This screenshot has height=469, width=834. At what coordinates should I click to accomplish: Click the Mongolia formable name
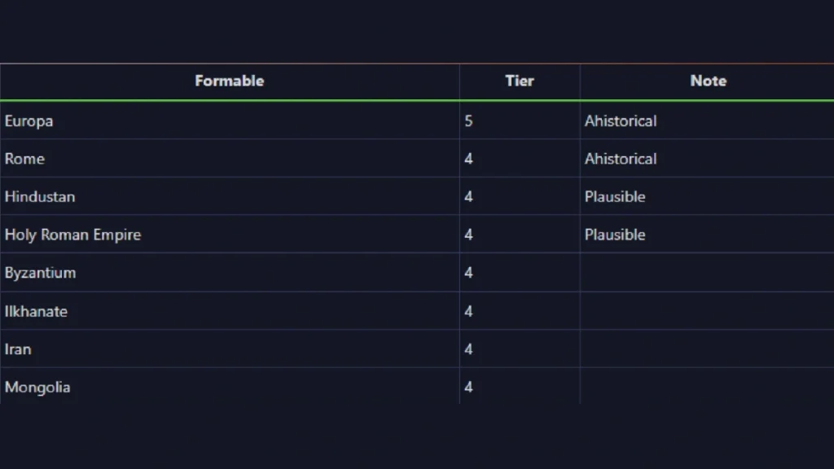pyautogui.click(x=37, y=387)
